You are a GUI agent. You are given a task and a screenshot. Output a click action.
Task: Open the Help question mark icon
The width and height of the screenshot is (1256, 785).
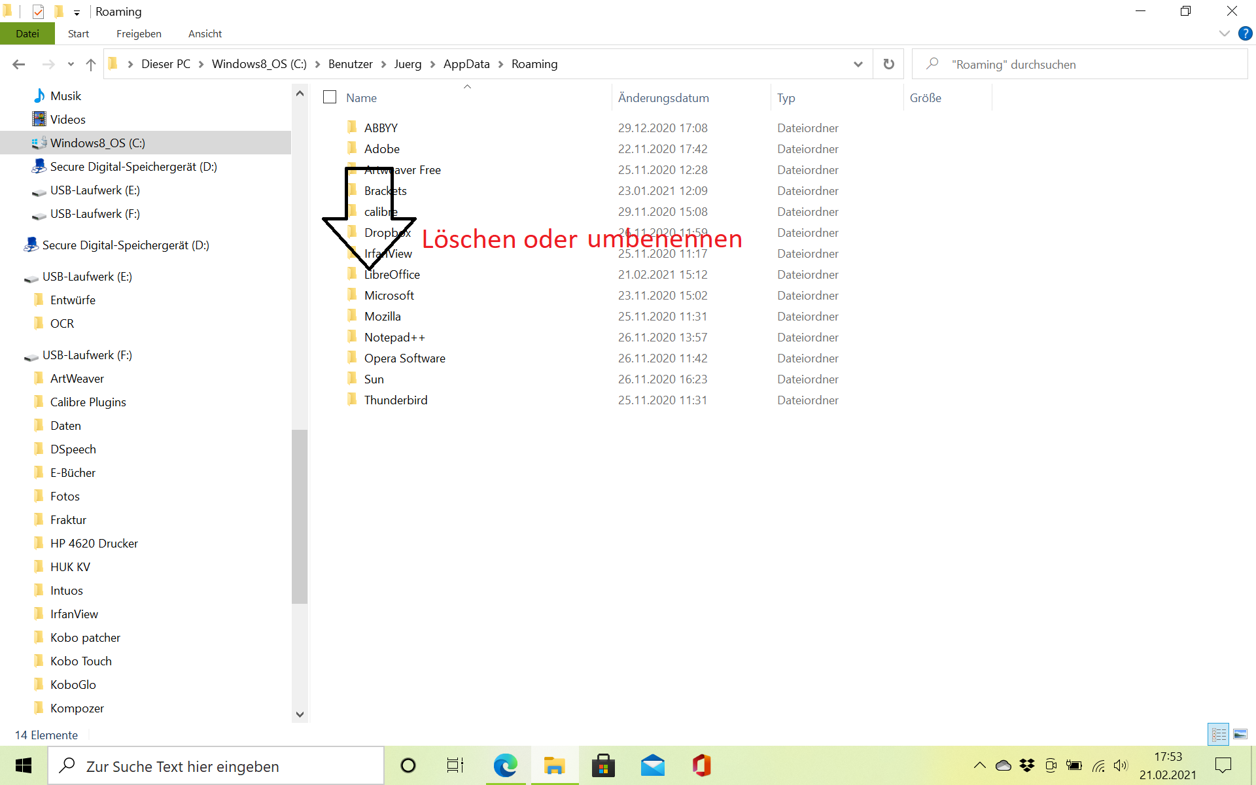click(x=1245, y=33)
